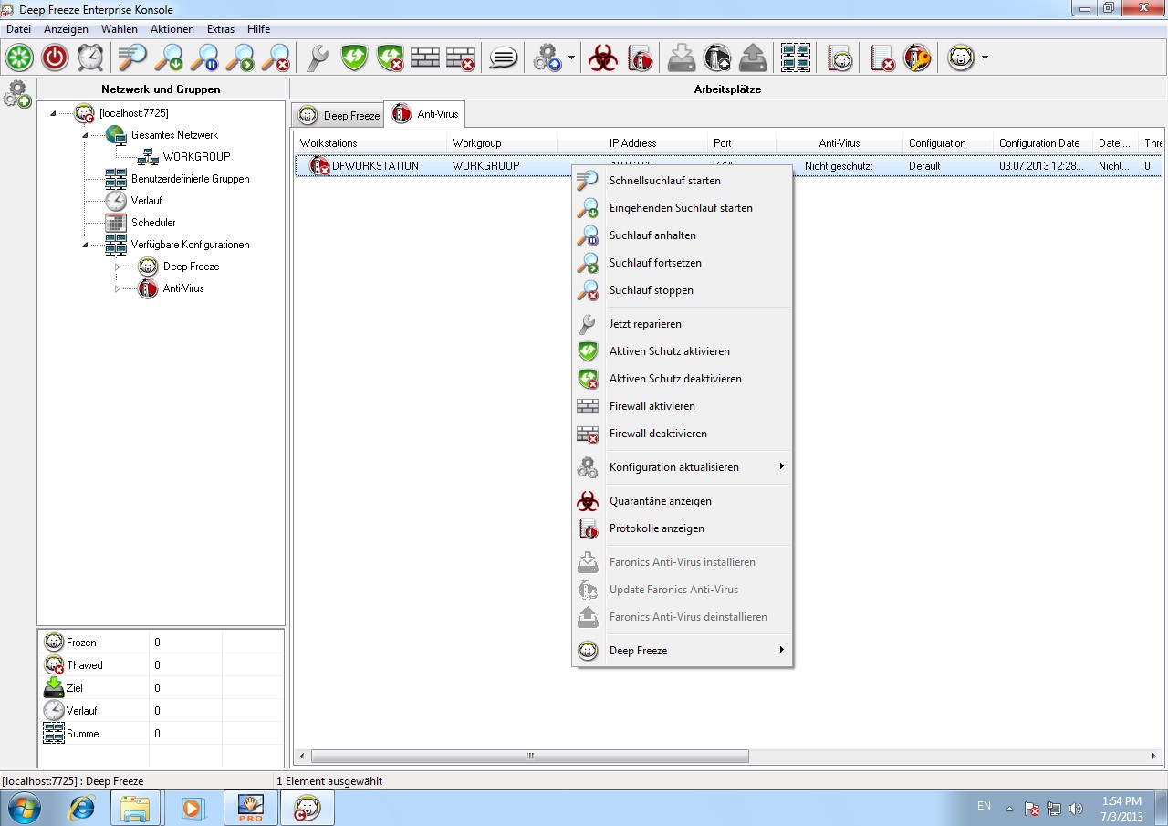Select the Anti-Virus tab

(x=425, y=114)
